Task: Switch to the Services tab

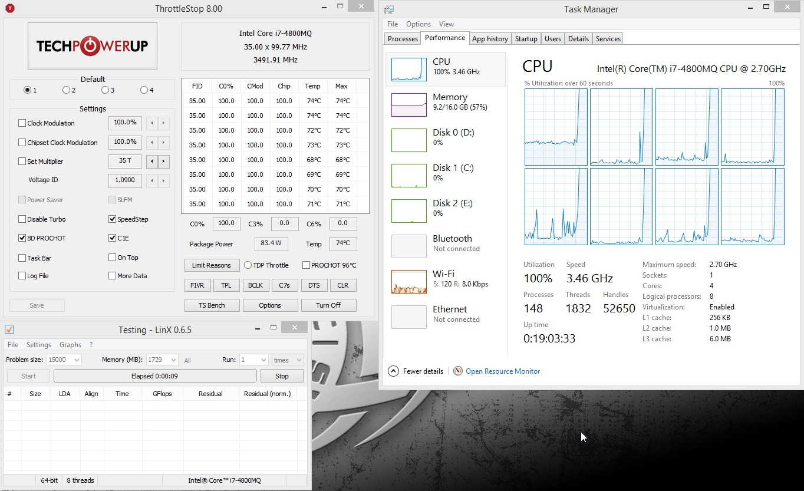Action: tap(608, 39)
